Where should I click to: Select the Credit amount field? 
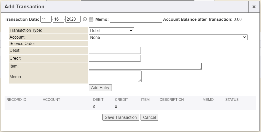(115, 58)
